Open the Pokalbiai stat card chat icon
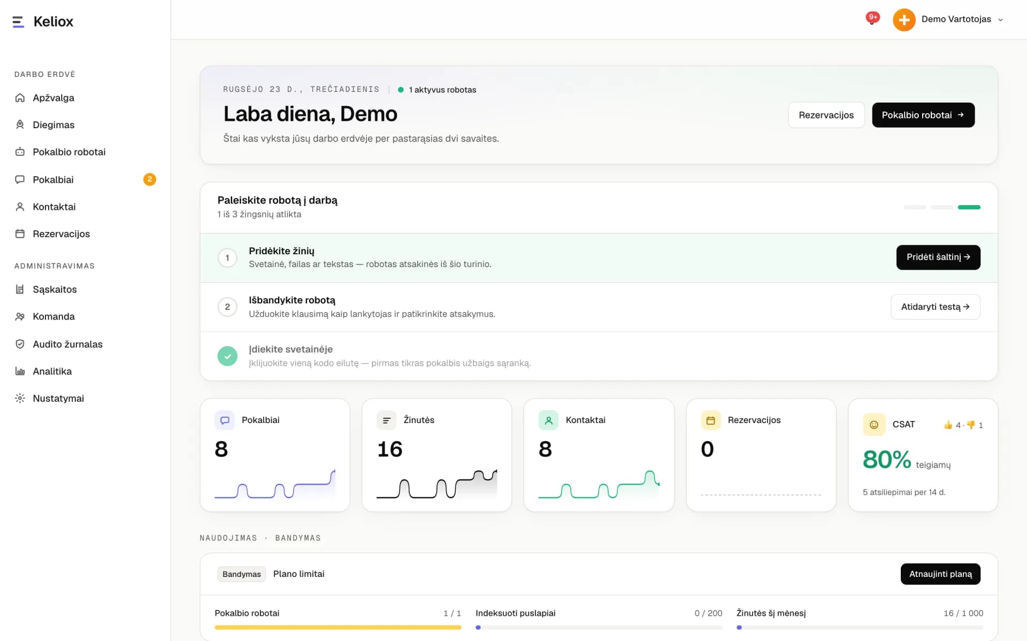 (x=225, y=420)
